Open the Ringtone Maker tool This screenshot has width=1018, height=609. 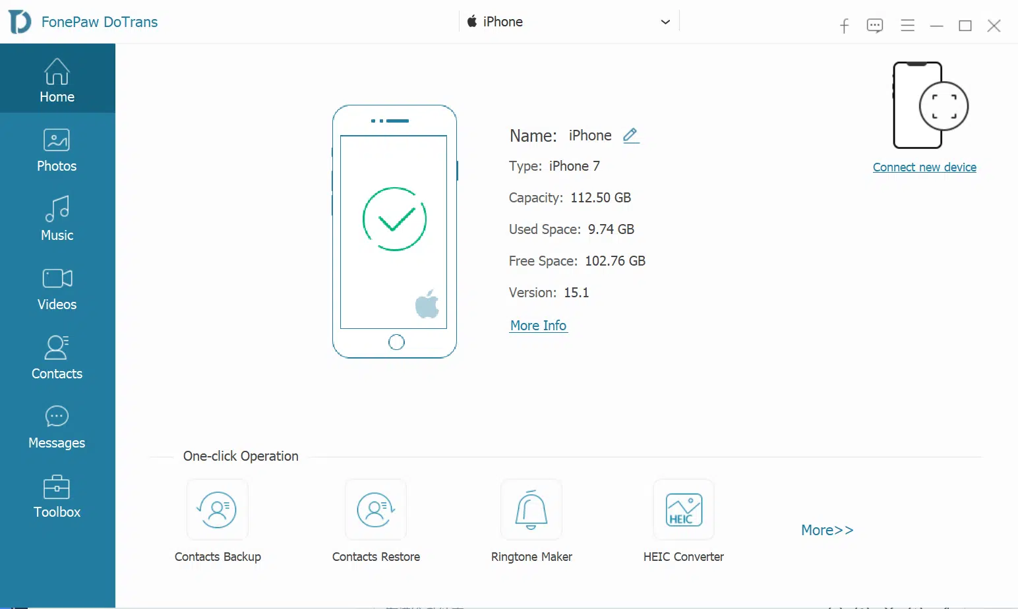pyautogui.click(x=531, y=521)
